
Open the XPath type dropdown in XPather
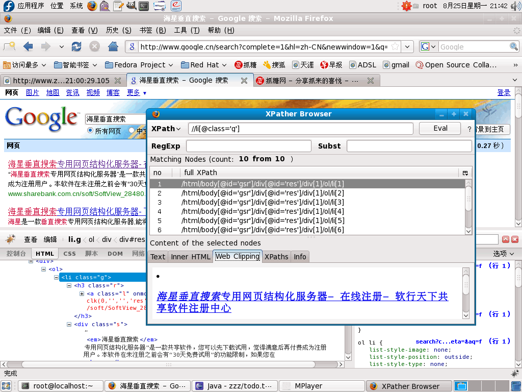coord(166,129)
